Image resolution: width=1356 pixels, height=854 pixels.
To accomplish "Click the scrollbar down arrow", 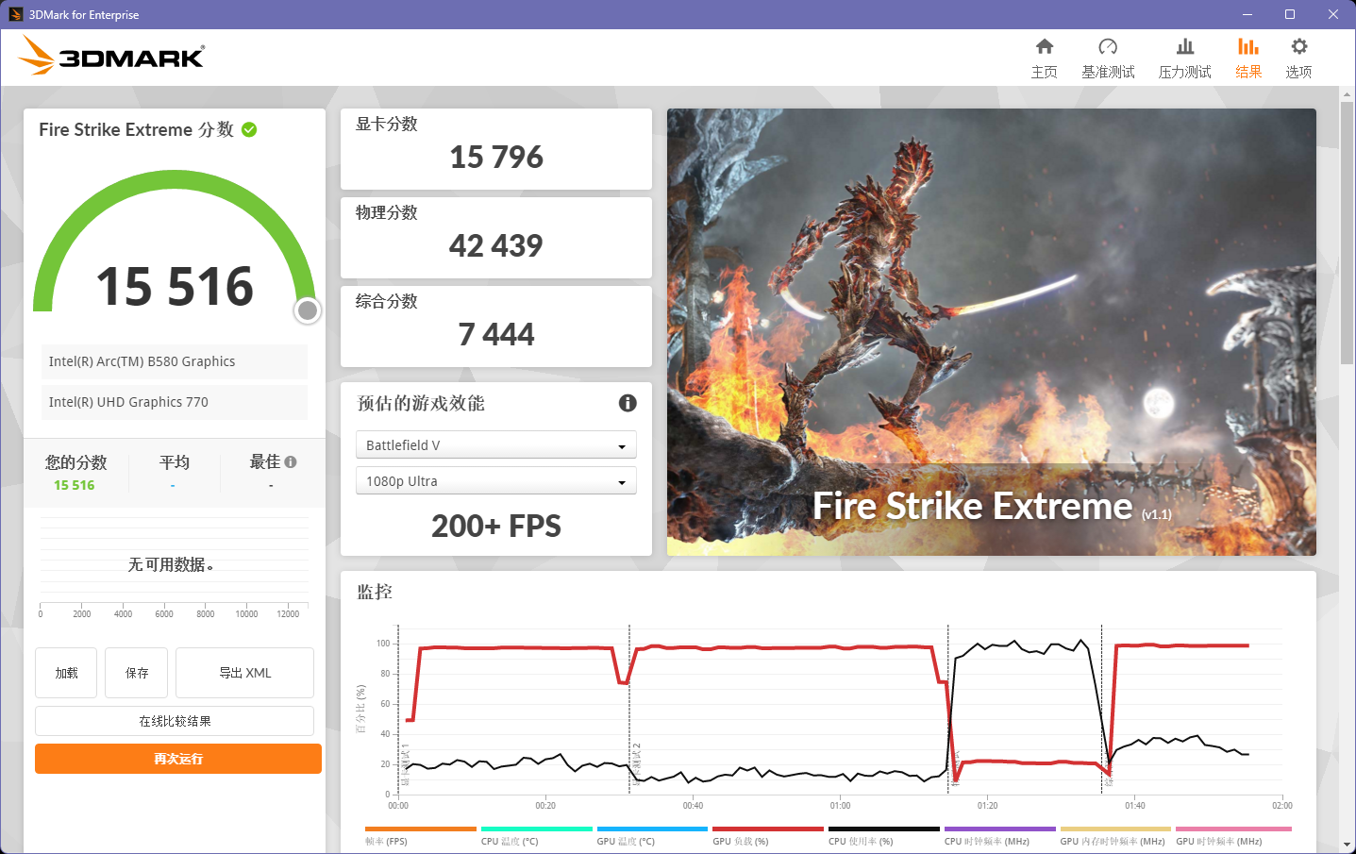I will point(1347,845).
